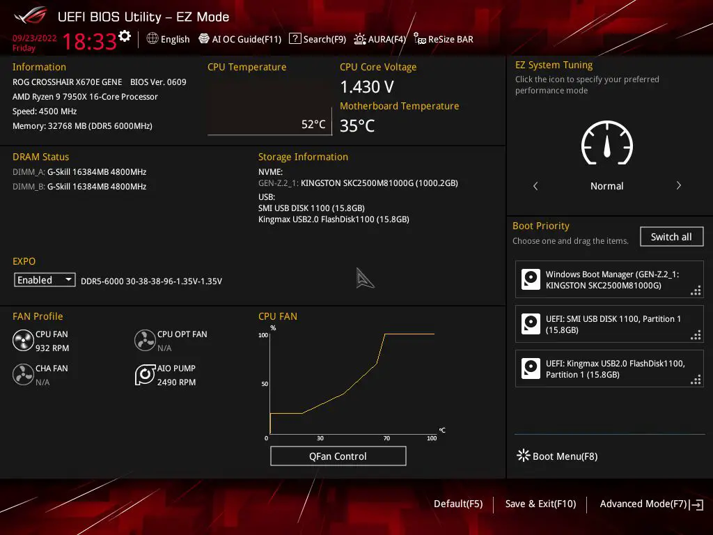The height and width of the screenshot is (535, 713).
Task: Click Save & Exit(F10)
Action: click(540, 504)
